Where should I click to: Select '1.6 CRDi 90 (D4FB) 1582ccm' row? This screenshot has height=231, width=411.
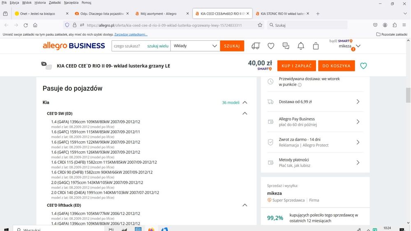(102, 172)
